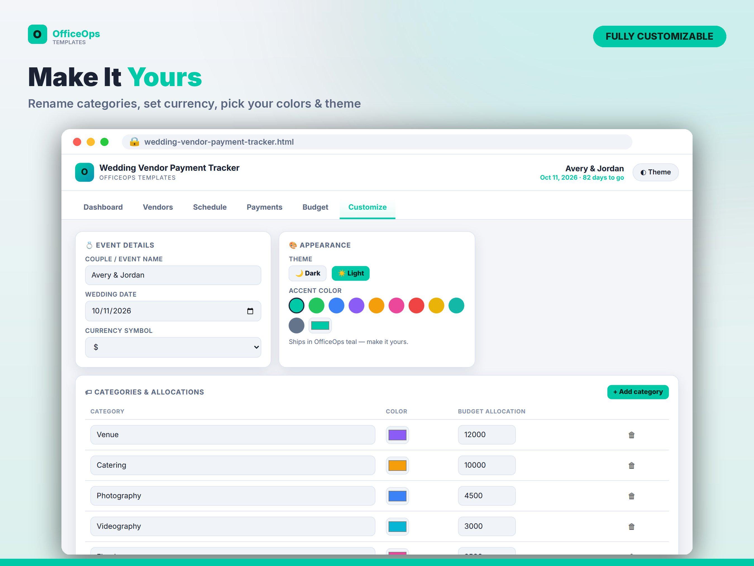Click the lock icon in the address bar
The image size is (754, 566).
click(134, 142)
